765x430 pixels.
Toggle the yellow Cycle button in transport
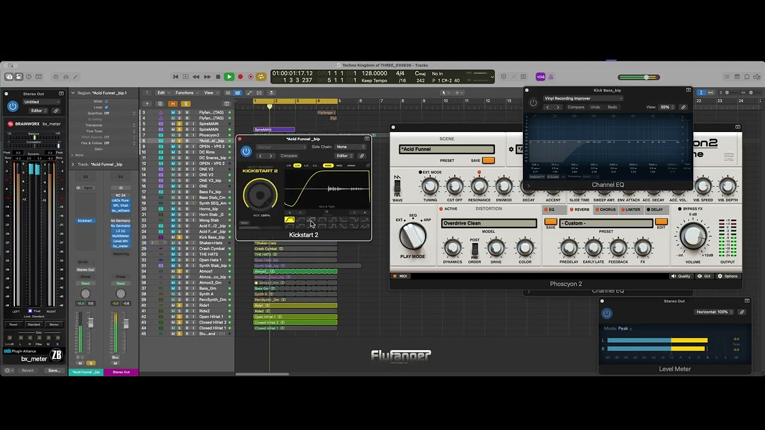[x=261, y=76]
